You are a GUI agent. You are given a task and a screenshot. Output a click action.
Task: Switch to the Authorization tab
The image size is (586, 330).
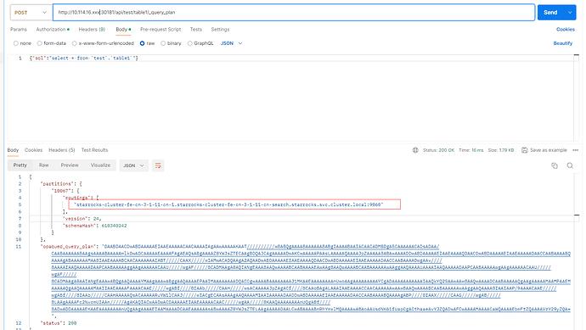pos(53,29)
